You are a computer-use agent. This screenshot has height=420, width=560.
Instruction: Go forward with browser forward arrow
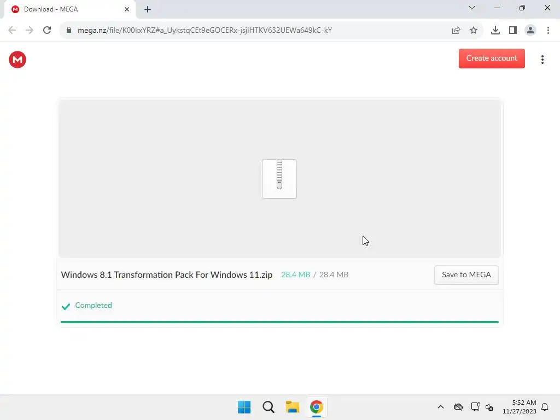(30, 30)
